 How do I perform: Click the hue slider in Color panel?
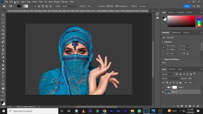[199, 22]
